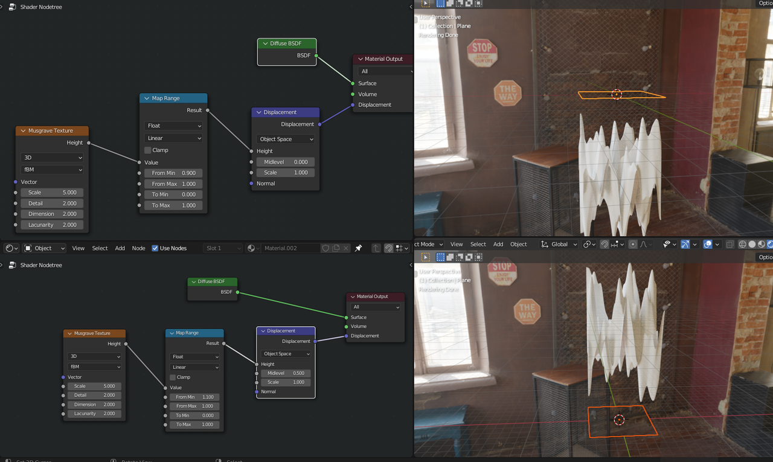The image size is (773, 462).
Task: Select the Tweak tool in lower viewport
Action: [x=426, y=257]
